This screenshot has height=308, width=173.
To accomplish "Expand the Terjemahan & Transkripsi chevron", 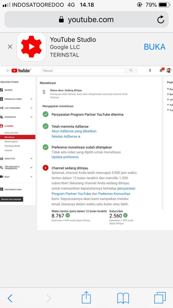I will point(31,168).
